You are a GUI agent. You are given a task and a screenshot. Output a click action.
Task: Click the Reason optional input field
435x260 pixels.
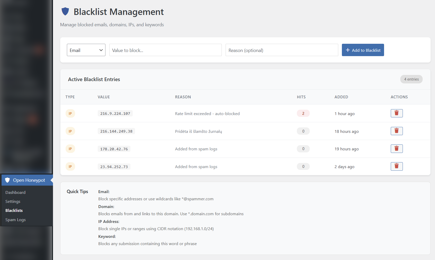(281, 50)
